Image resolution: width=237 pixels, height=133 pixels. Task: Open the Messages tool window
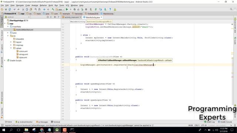pos(42,122)
